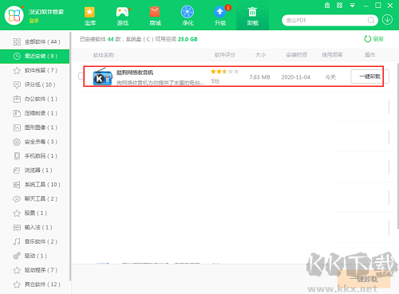The width and height of the screenshot is (399, 294).
Task: Sort by 软件名称 column header
Action: coord(104,55)
